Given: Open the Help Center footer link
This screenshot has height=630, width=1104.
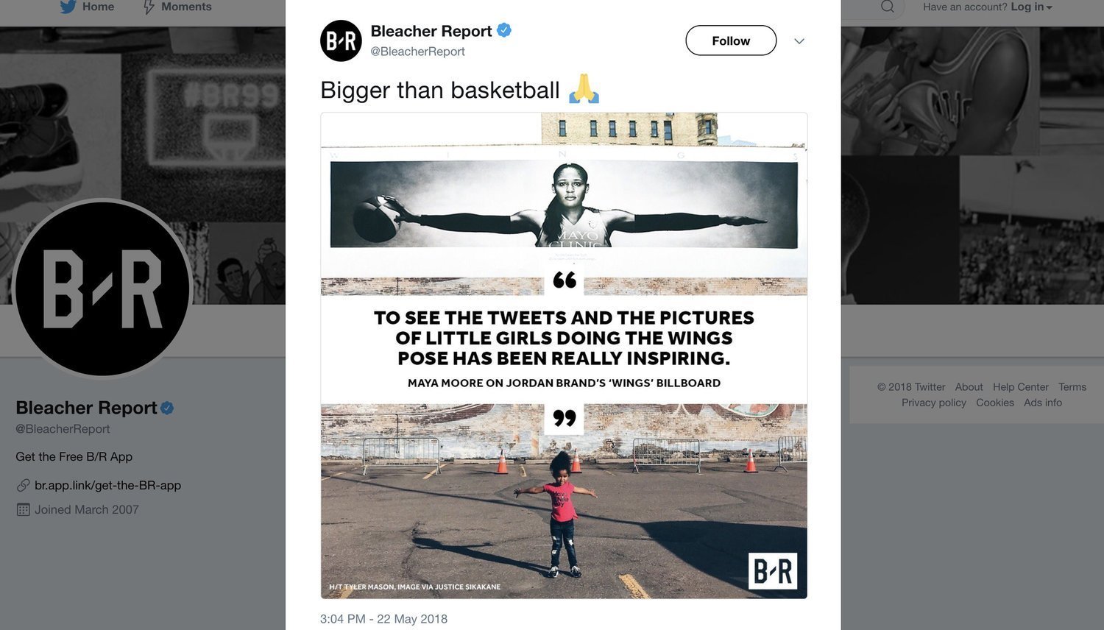Looking at the screenshot, I should [x=1020, y=387].
